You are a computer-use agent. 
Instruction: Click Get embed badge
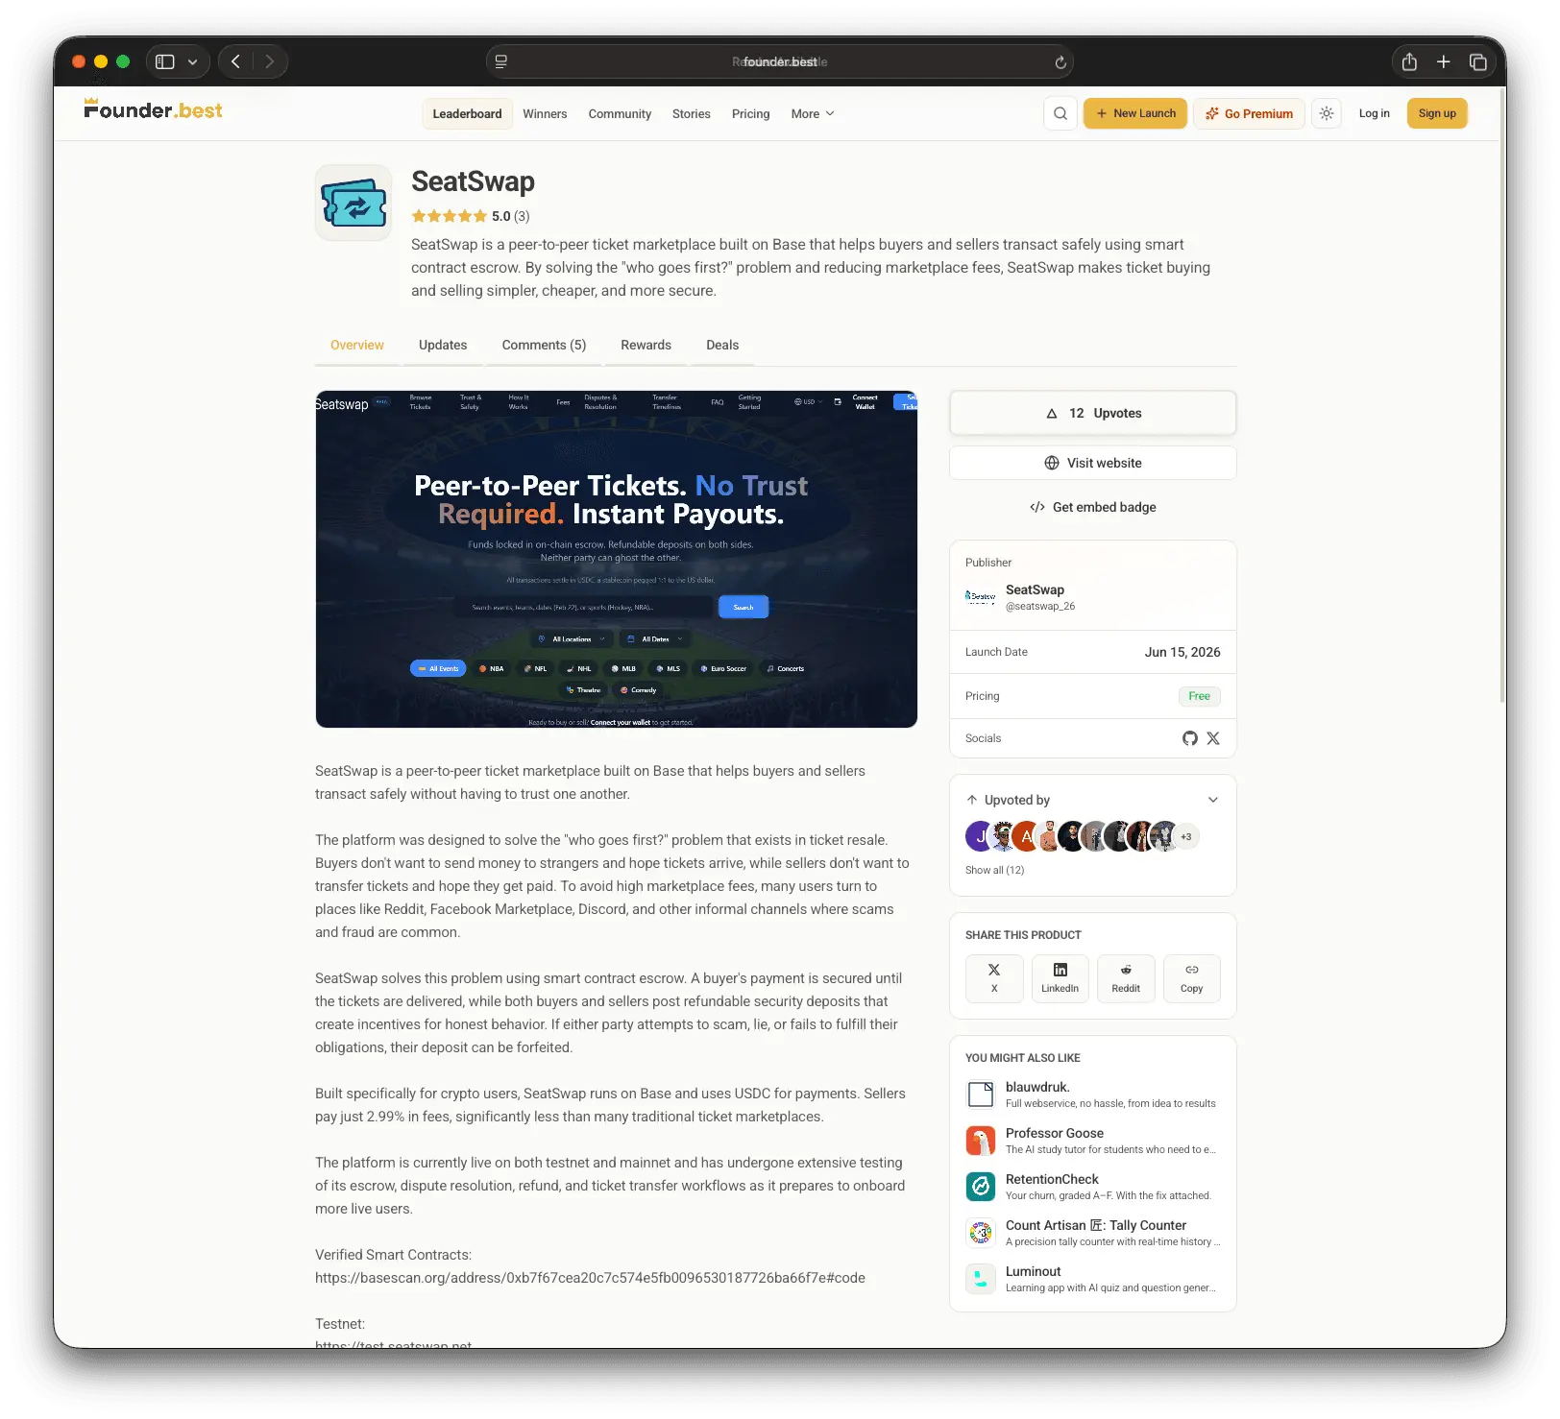(x=1093, y=507)
